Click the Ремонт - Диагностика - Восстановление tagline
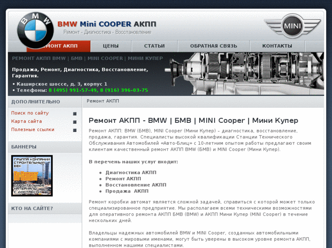 click(108, 32)
